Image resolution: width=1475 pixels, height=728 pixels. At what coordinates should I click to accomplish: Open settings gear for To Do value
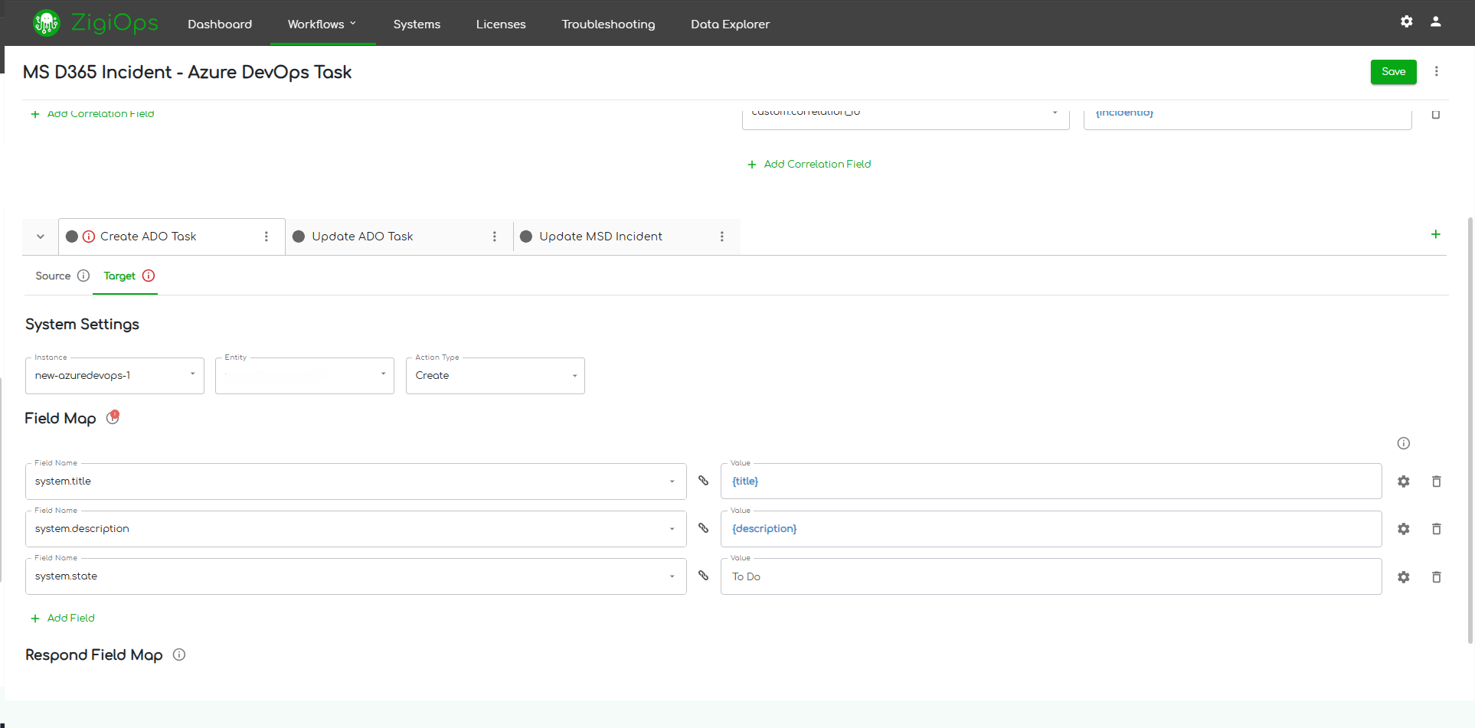pyautogui.click(x=1404, y=577)
